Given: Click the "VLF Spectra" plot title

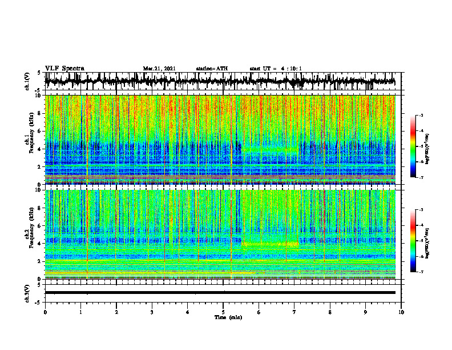Looking at the screenshot, I should pos(64,69).
